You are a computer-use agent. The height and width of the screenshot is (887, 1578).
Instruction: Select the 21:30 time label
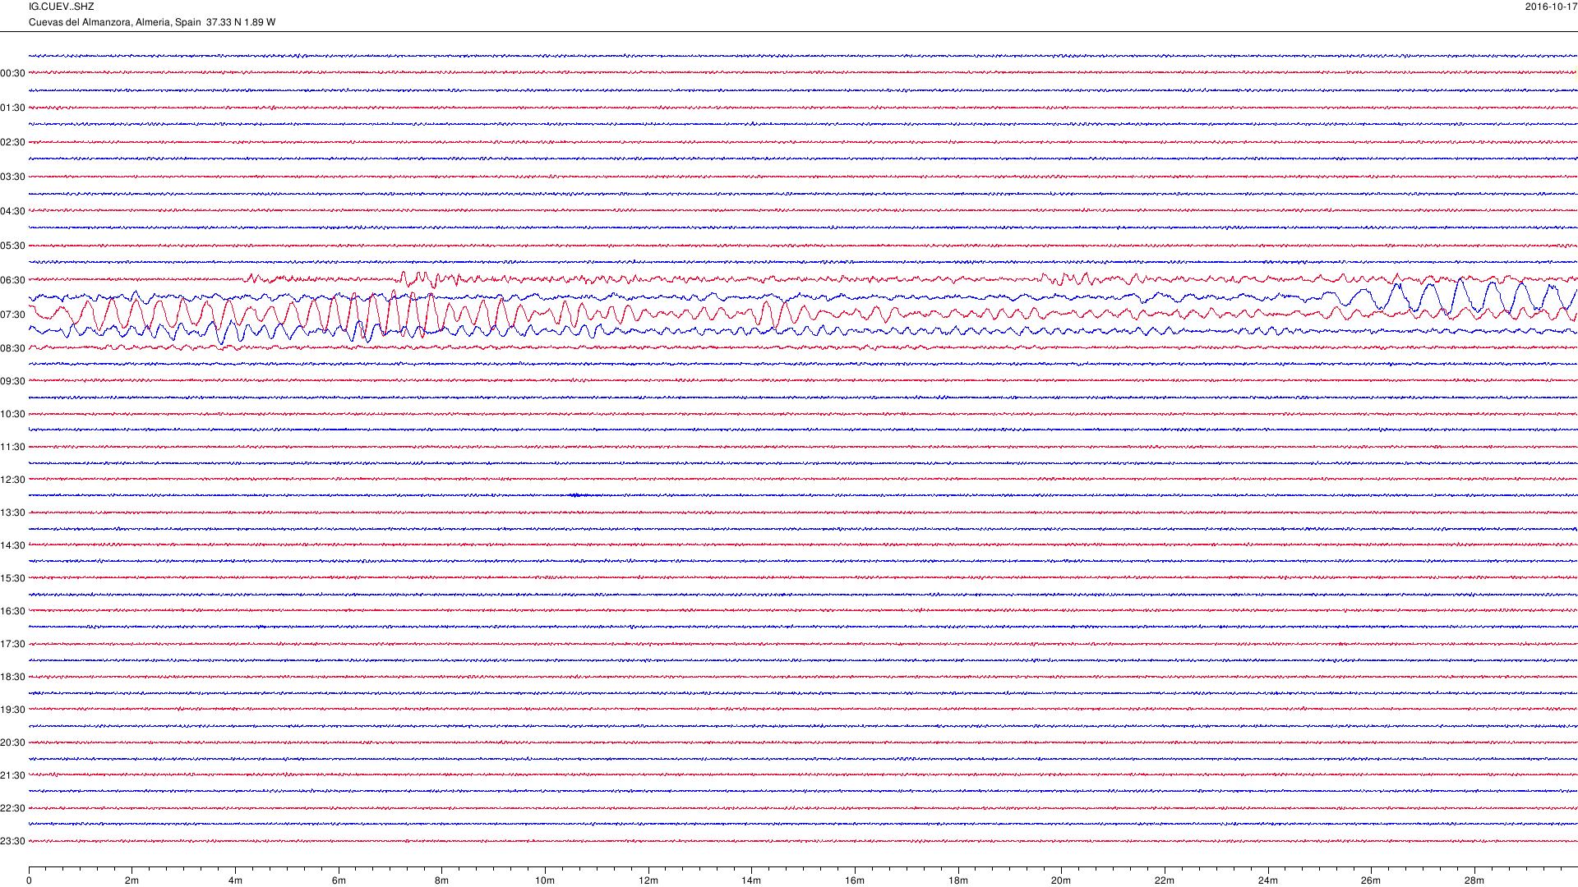tap(12, 775)
